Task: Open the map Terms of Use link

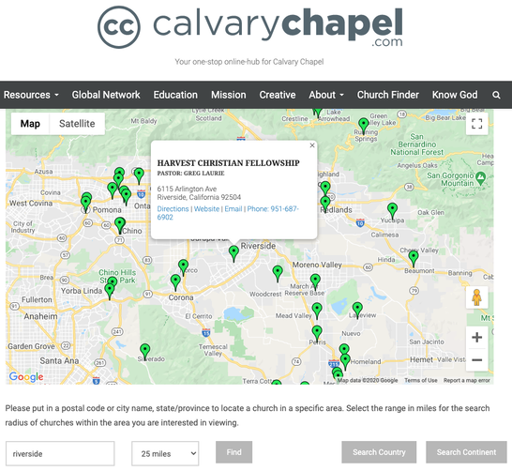Action: point(420,380)
